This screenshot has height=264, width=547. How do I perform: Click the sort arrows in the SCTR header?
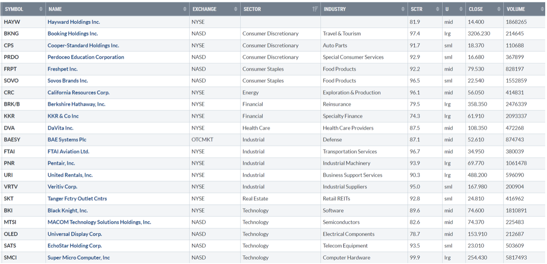point(437,9)
